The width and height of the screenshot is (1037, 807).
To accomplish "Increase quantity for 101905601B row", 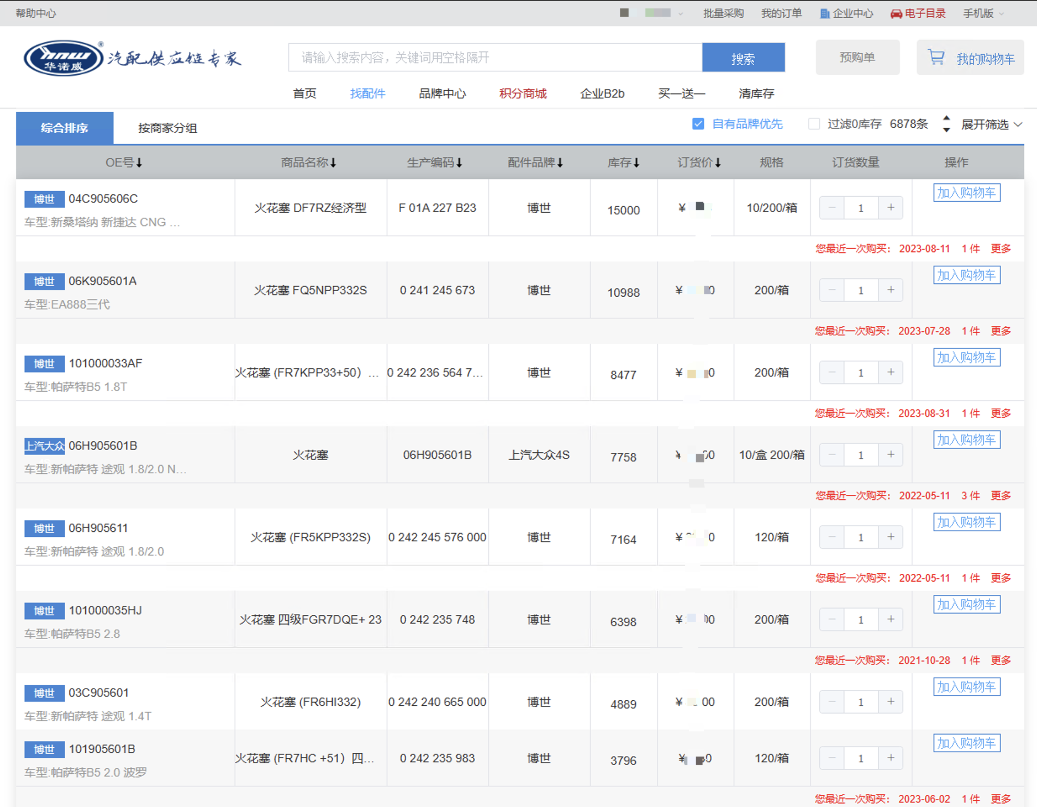I will click(x=891, y=757).
